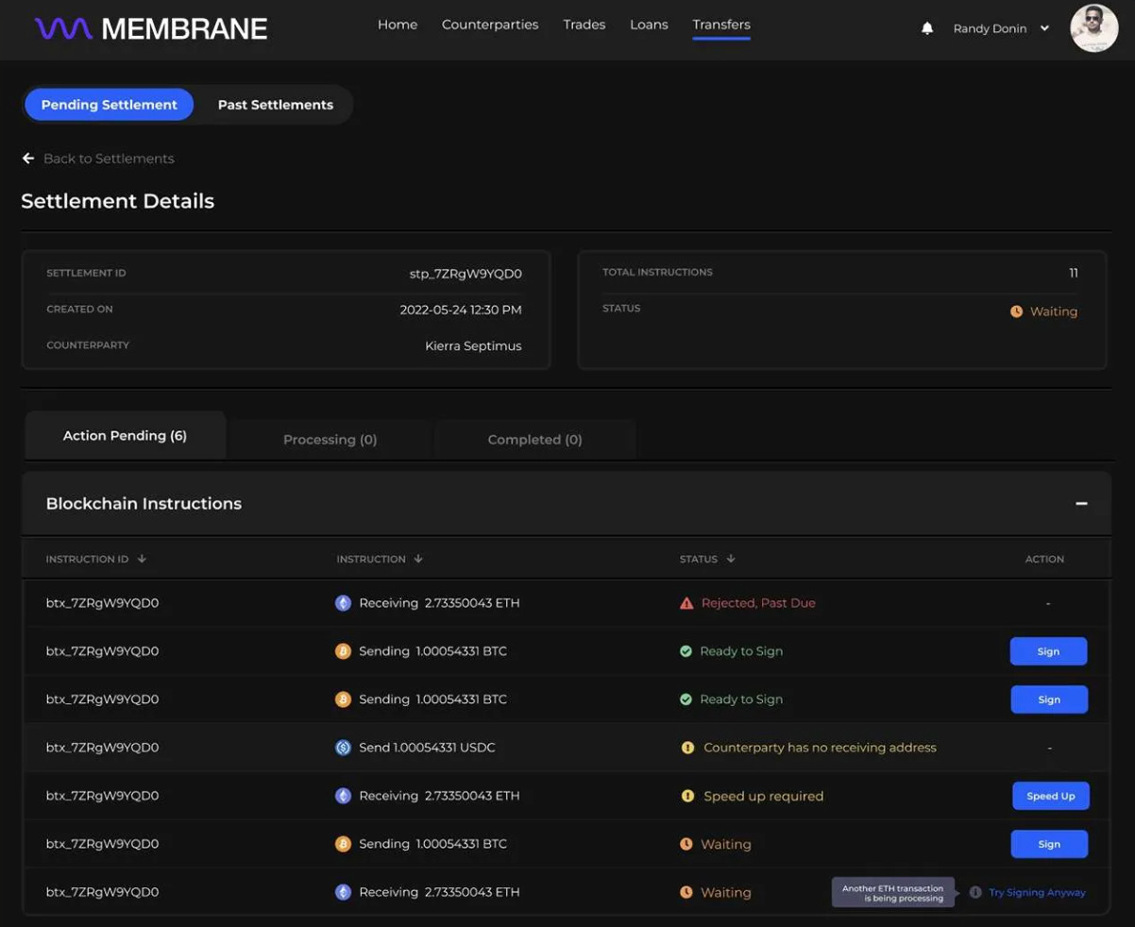Click the info icon beside Try Signing Anyway

tap(974, 891)
